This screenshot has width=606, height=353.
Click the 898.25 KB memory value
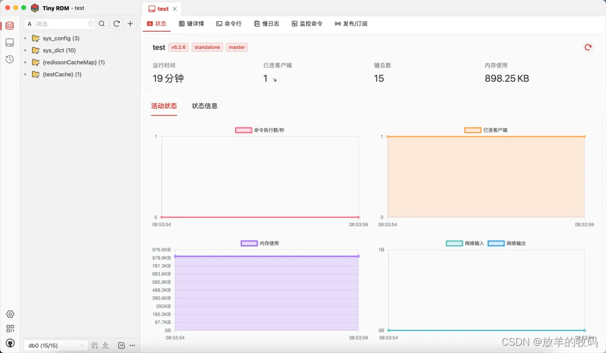pos(507,79)
